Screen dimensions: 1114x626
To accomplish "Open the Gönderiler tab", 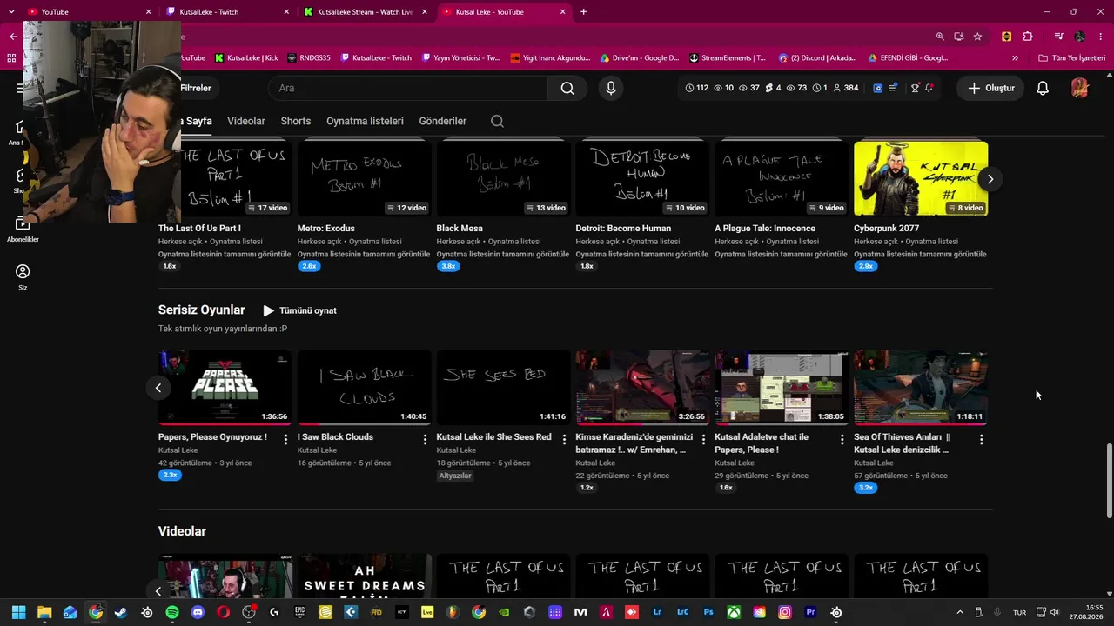I will (x=443, y=121).
